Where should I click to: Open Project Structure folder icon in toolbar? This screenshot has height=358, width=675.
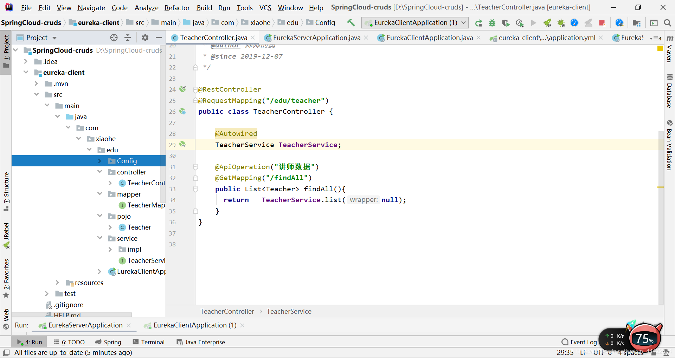636,23
